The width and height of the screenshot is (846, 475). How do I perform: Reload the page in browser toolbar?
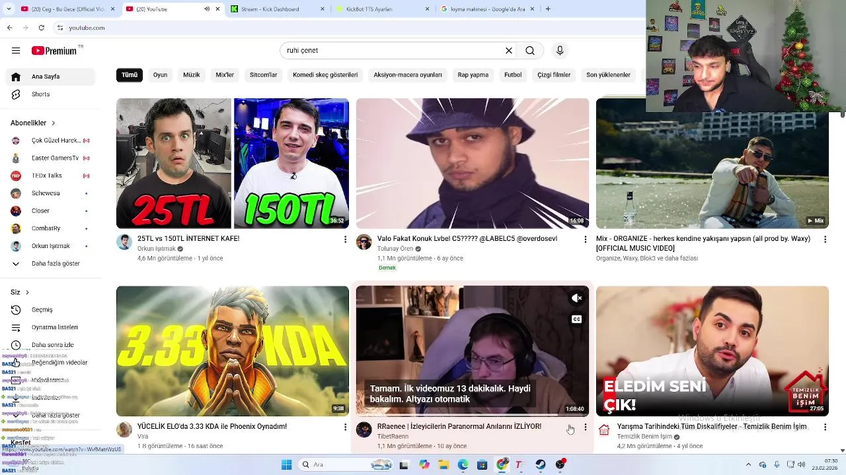tap(42, 28)
